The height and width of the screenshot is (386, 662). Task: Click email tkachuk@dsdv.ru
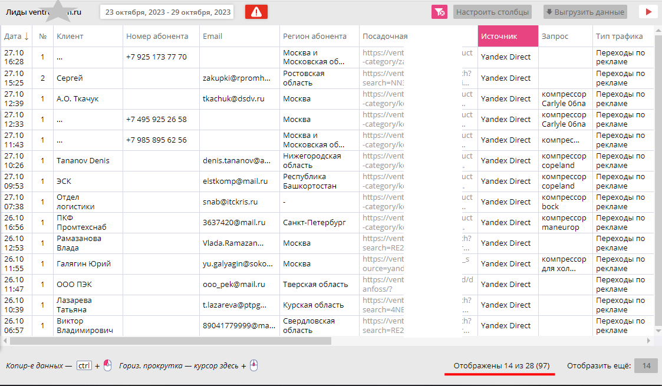click(233, 99)
